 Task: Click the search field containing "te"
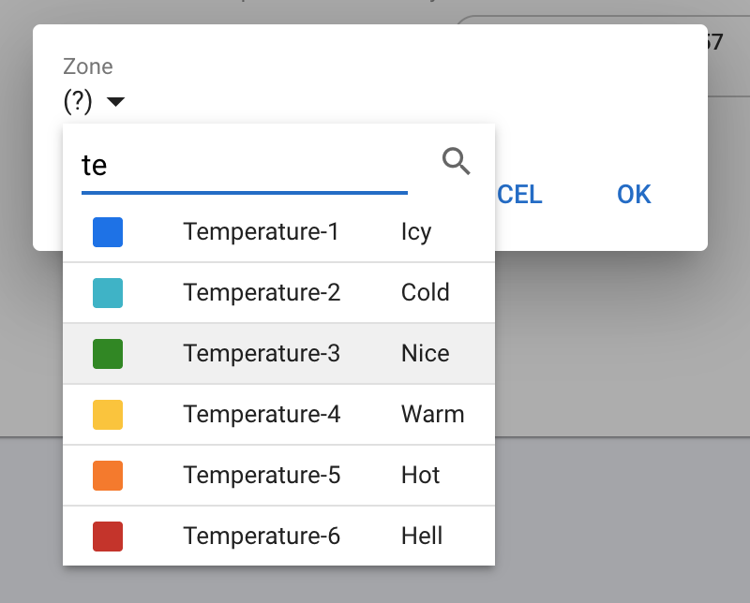pos(244,166)
